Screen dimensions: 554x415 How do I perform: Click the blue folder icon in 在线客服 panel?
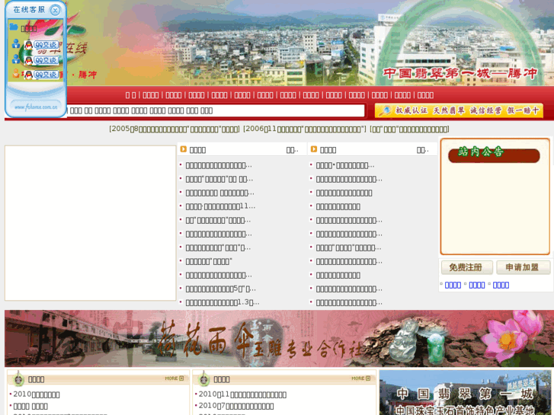click(x=14, y=27)
